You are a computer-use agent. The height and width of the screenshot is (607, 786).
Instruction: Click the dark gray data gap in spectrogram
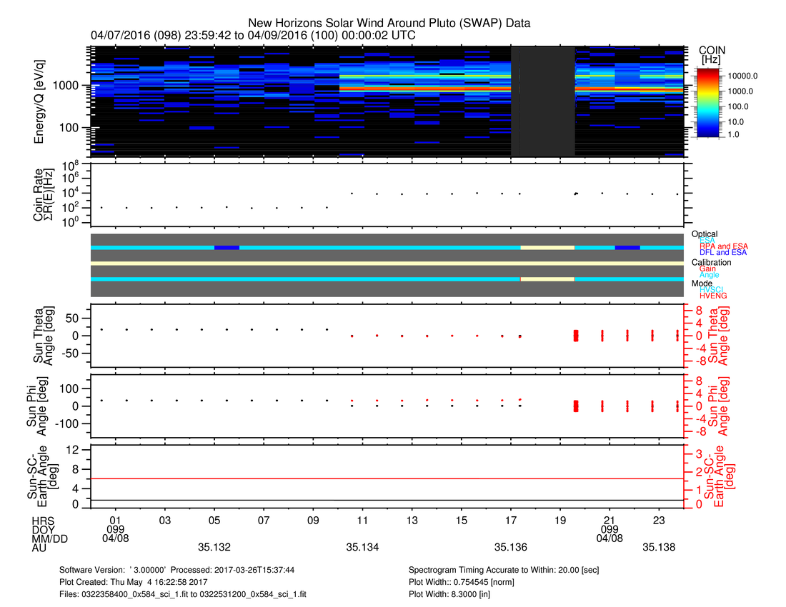tap(543, 101)
